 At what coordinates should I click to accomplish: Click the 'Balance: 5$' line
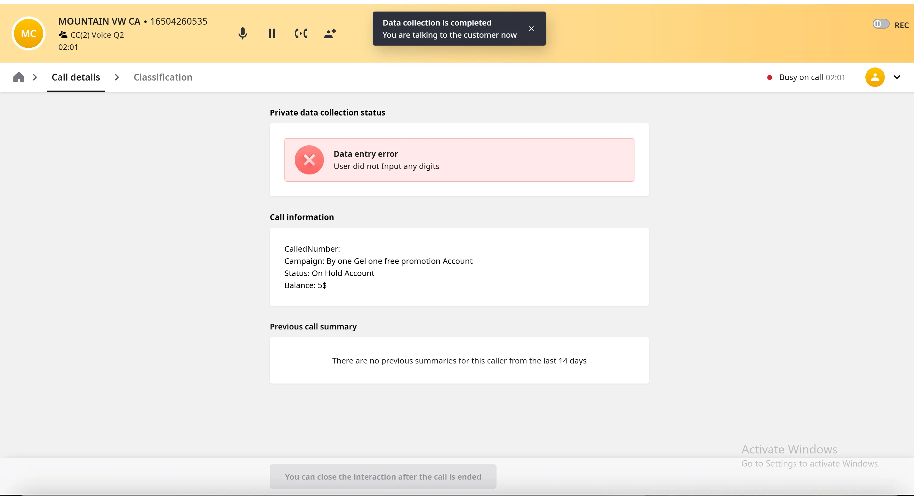[x=305, y=285]
